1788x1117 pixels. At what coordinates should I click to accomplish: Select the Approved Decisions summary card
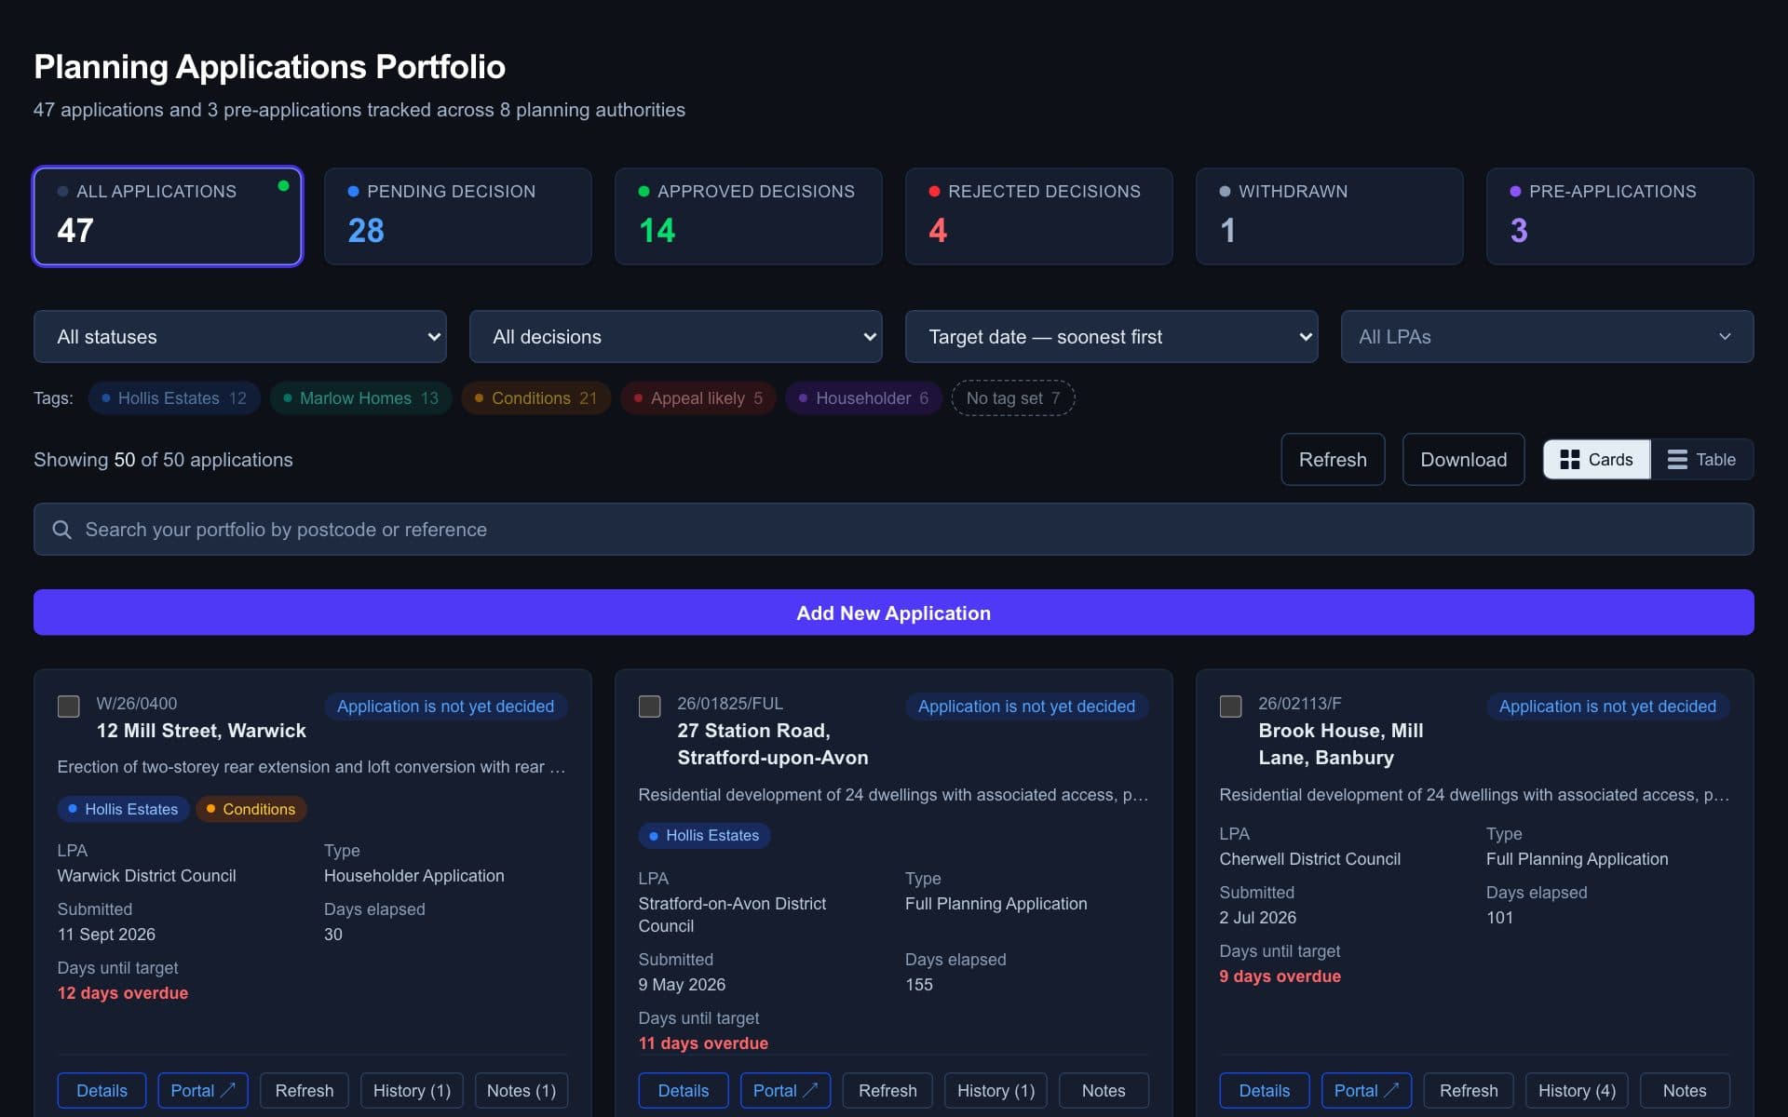point(749,216)
